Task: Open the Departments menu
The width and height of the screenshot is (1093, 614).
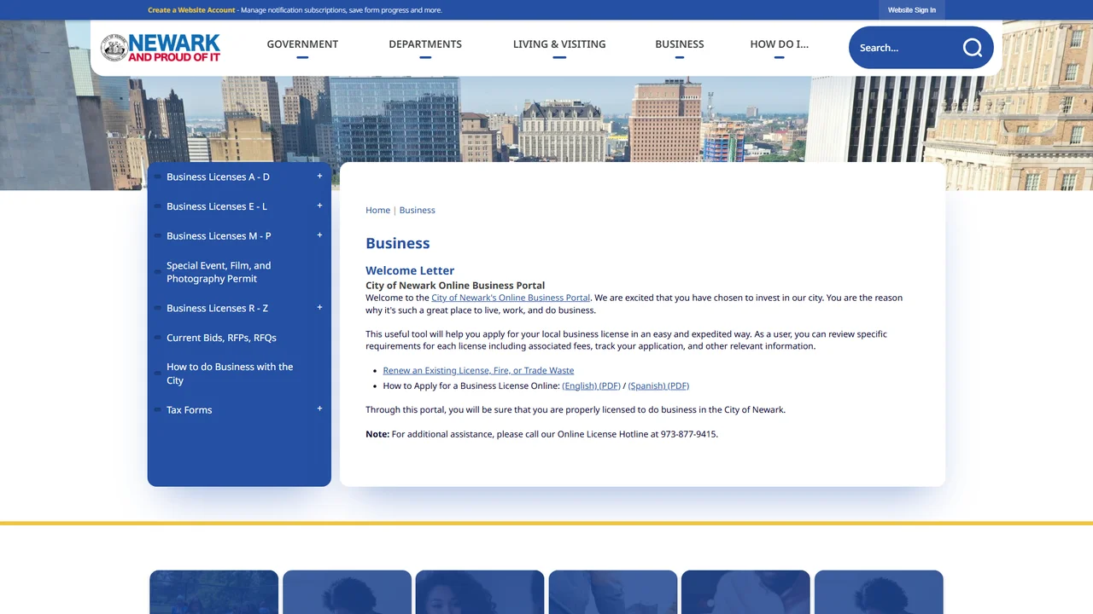Action: click(x=425, y=44)
